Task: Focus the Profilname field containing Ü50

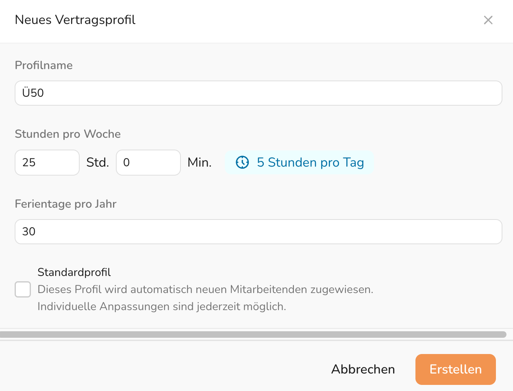Action: [x=258, y=93]
